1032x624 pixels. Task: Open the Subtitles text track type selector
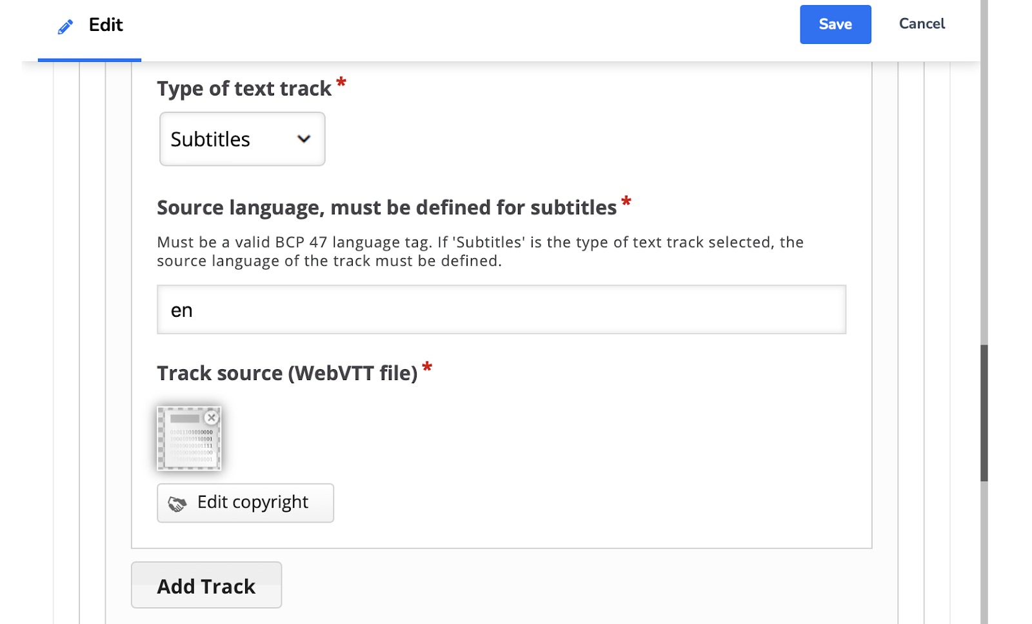[x=243, y=139]
